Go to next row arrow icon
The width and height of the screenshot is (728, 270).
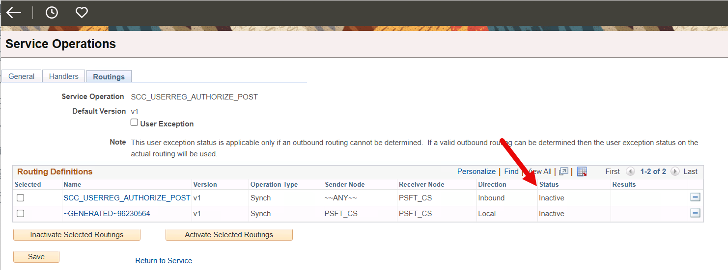pyautogui.click(x=675, y=172)
